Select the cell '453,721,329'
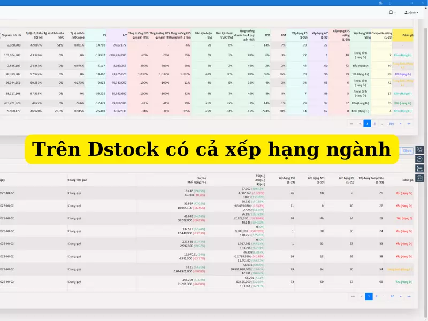 (12, 103)
